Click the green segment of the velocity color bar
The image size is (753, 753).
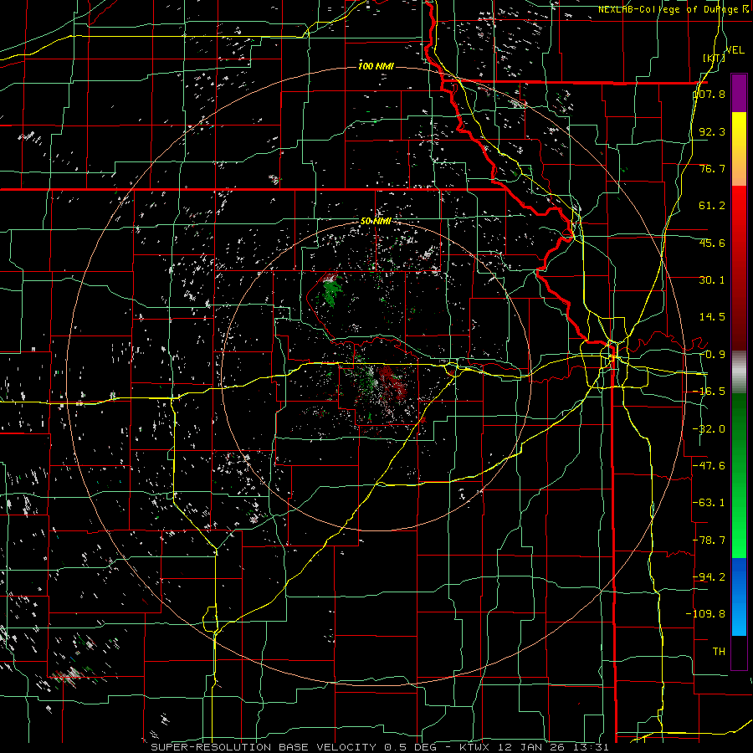(x=739, y=475)
